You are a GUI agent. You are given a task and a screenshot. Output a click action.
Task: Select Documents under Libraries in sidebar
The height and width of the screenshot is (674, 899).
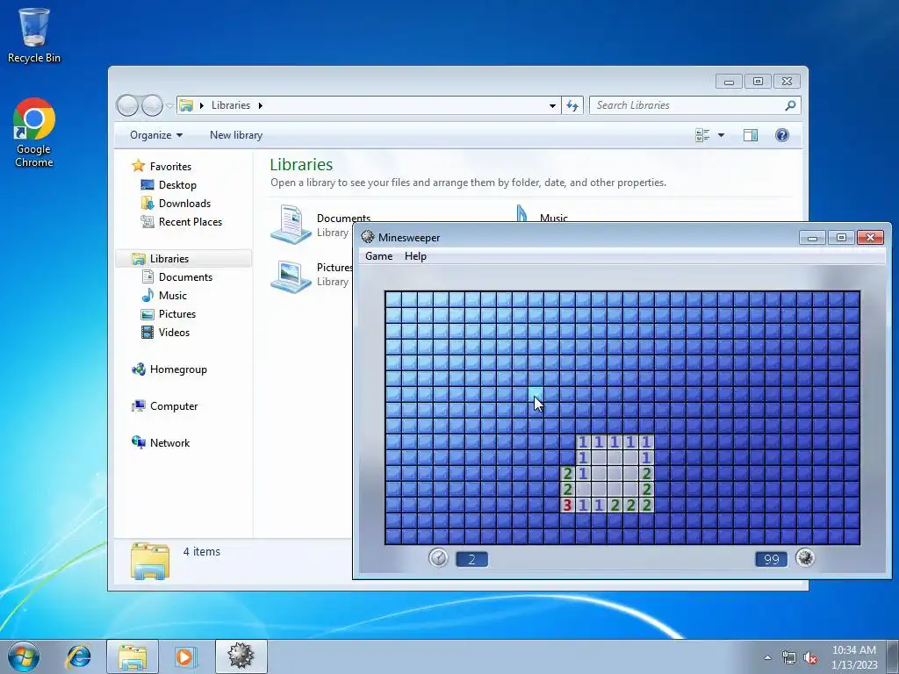[185, 276]
